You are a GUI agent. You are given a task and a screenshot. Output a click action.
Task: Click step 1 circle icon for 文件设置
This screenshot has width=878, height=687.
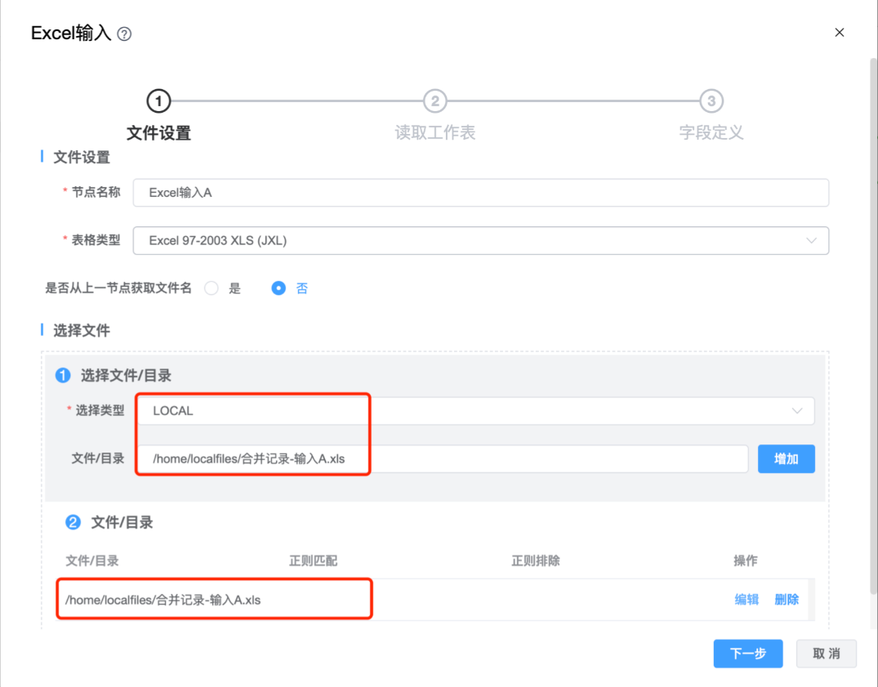[158, 101]
